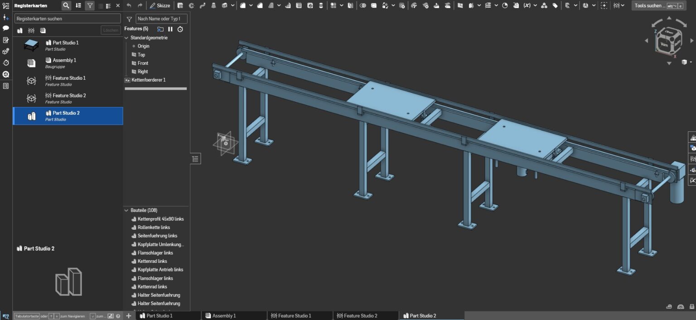Collapse the Standardgeometrie group
The width and height of the screenshot is (696, 320).
[127, 38]
